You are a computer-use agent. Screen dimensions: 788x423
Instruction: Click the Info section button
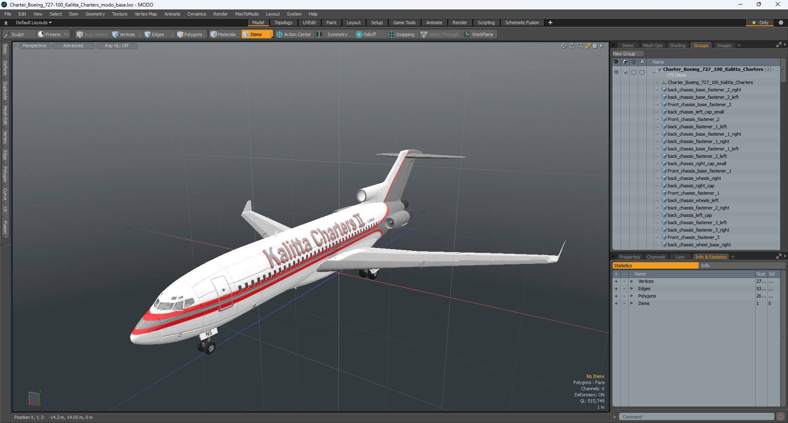742,266
